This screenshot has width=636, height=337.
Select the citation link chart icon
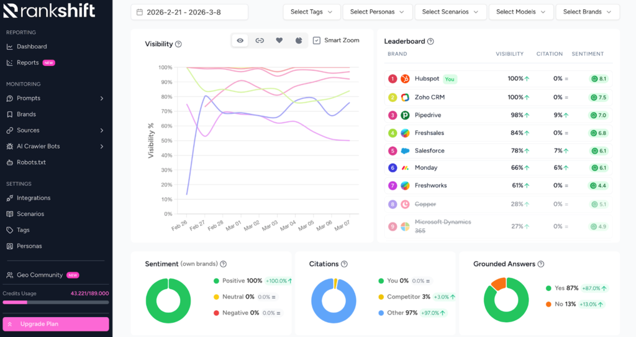tap(260, 40)
